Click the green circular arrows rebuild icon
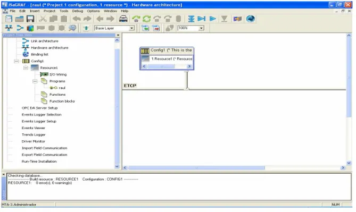The image size is (356, 212). (147, 19)
